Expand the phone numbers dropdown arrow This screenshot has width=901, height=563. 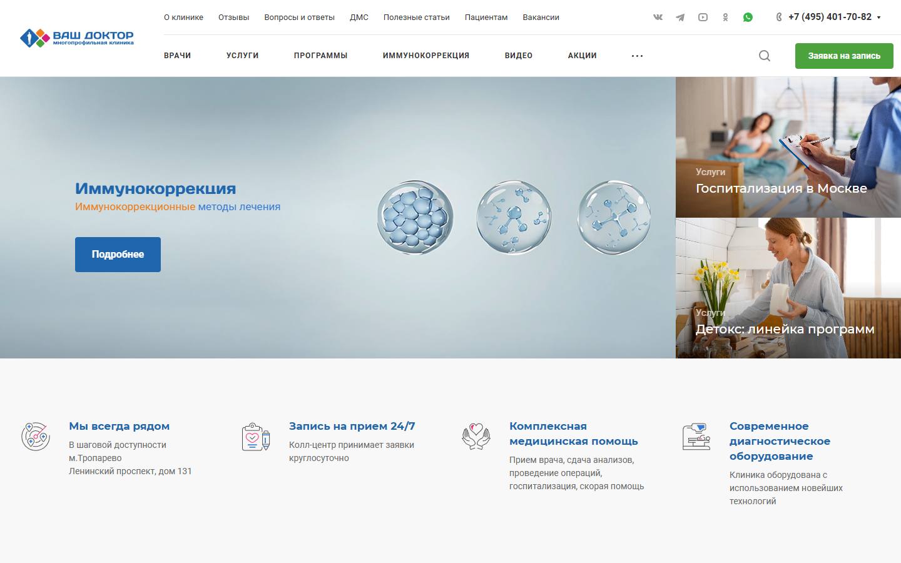click(x=879, y=18)
